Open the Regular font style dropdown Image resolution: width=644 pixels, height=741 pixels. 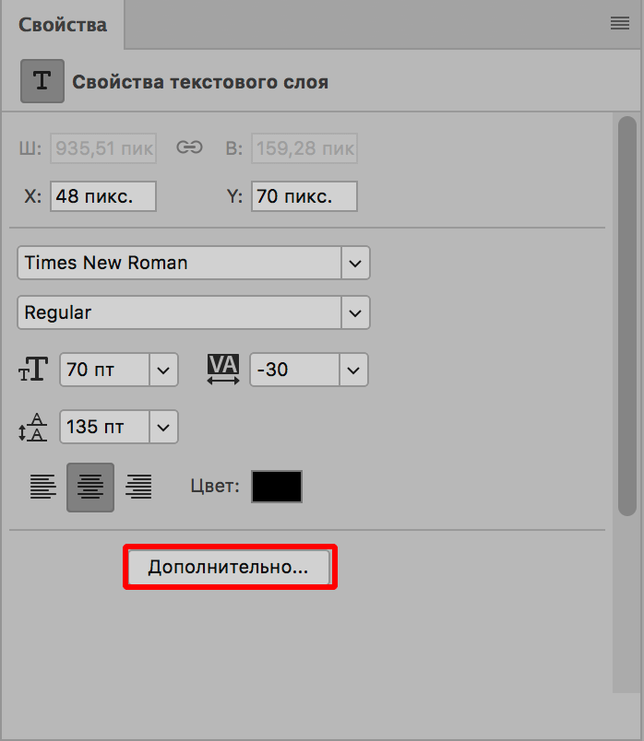pos(355,312)
